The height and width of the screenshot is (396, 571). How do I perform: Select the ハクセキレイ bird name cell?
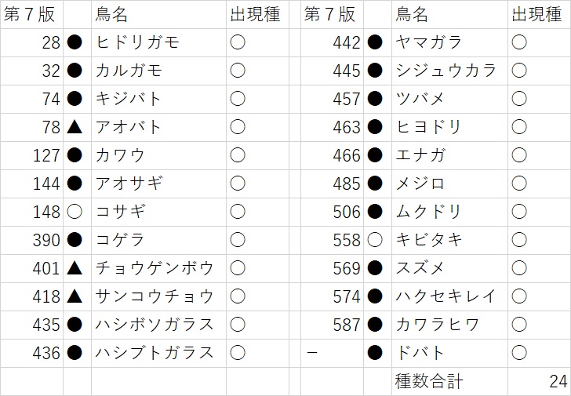(446, 296)
